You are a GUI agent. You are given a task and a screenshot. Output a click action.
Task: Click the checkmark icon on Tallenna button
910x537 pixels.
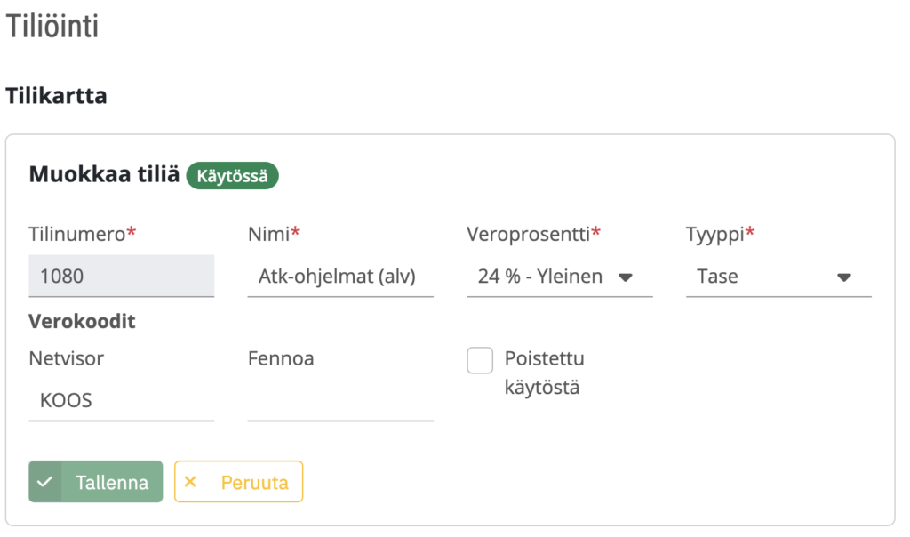44,481
